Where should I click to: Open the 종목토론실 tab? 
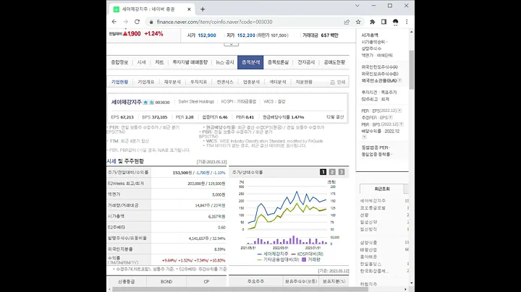[278, 62]
